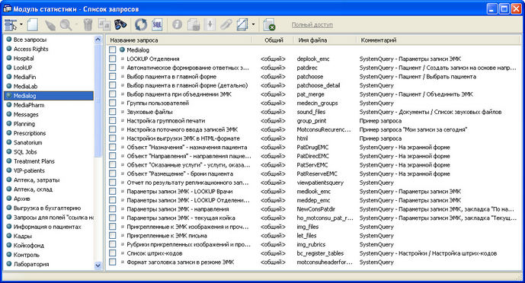
Task: Tick checkbox for 'Параметры записи ЭМК - направления'
Action: point(113,209)
